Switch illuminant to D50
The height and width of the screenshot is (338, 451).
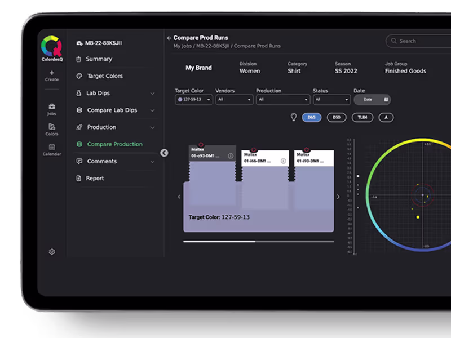coord(337,117)
